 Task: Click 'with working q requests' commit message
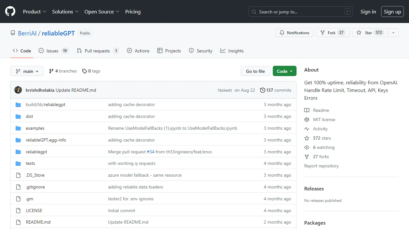click(x=132, y=163)
